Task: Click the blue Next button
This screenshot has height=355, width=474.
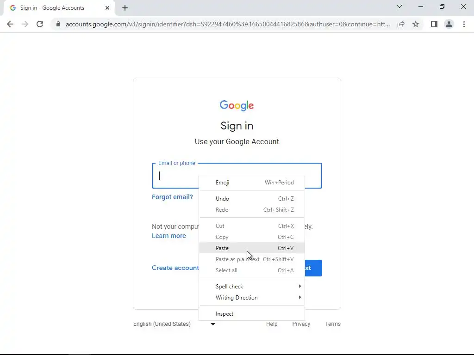Action: click(x=313, y=268)
